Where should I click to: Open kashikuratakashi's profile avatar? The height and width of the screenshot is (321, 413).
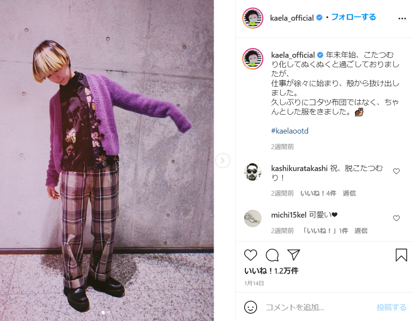click(x=253, y=172)
